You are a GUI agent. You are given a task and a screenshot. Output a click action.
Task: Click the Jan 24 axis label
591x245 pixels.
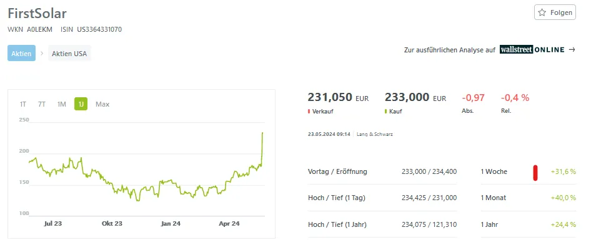[x=171, y=224]
